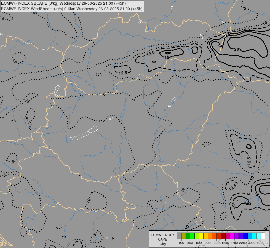Select the indigo swatch left of 2250 tick
This screenshot has width=270, height=248.
click(241, 236)
